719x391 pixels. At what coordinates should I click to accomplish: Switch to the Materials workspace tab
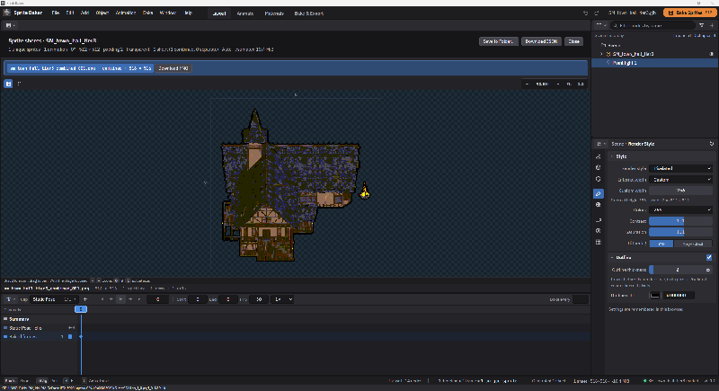(x=274, y=13)
